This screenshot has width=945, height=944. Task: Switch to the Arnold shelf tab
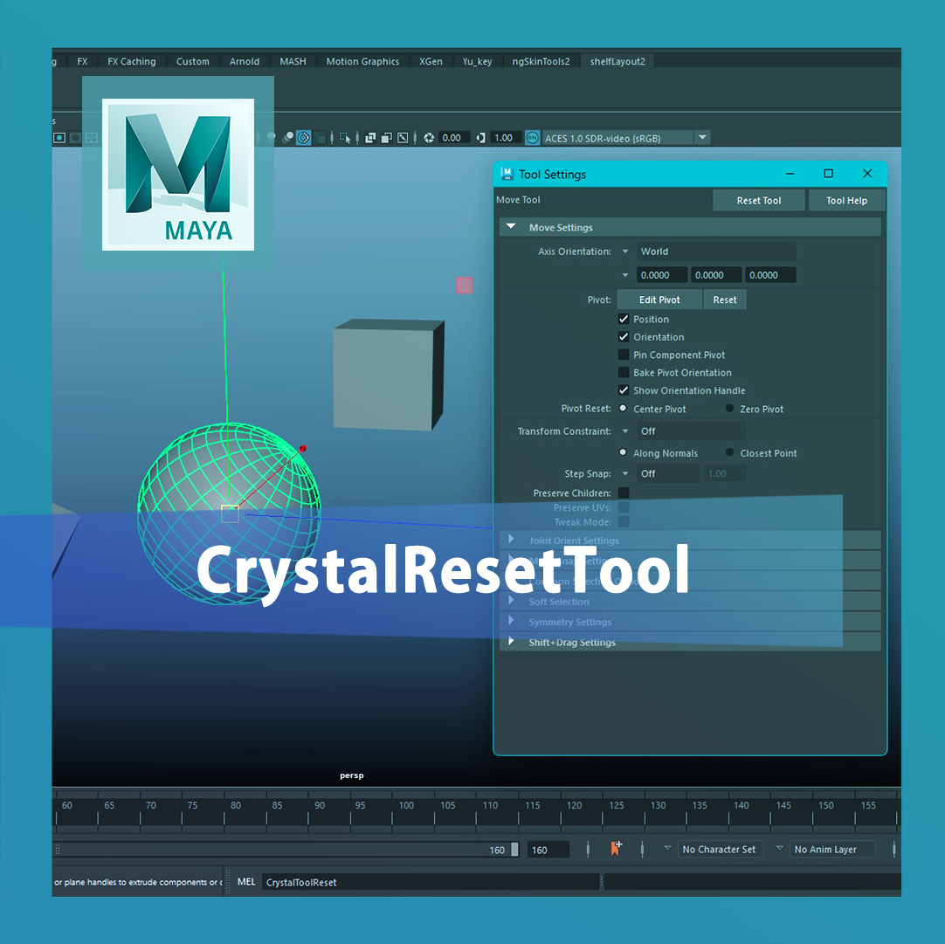click(244, 61)
